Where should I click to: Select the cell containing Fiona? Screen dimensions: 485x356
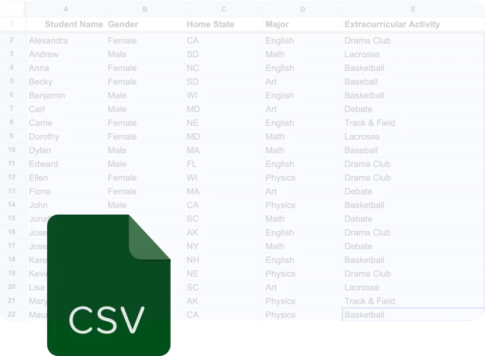(66, 192)
